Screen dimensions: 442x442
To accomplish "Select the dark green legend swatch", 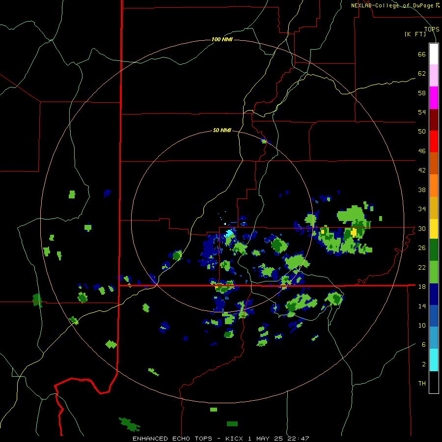I will click(x=434, y=250).
